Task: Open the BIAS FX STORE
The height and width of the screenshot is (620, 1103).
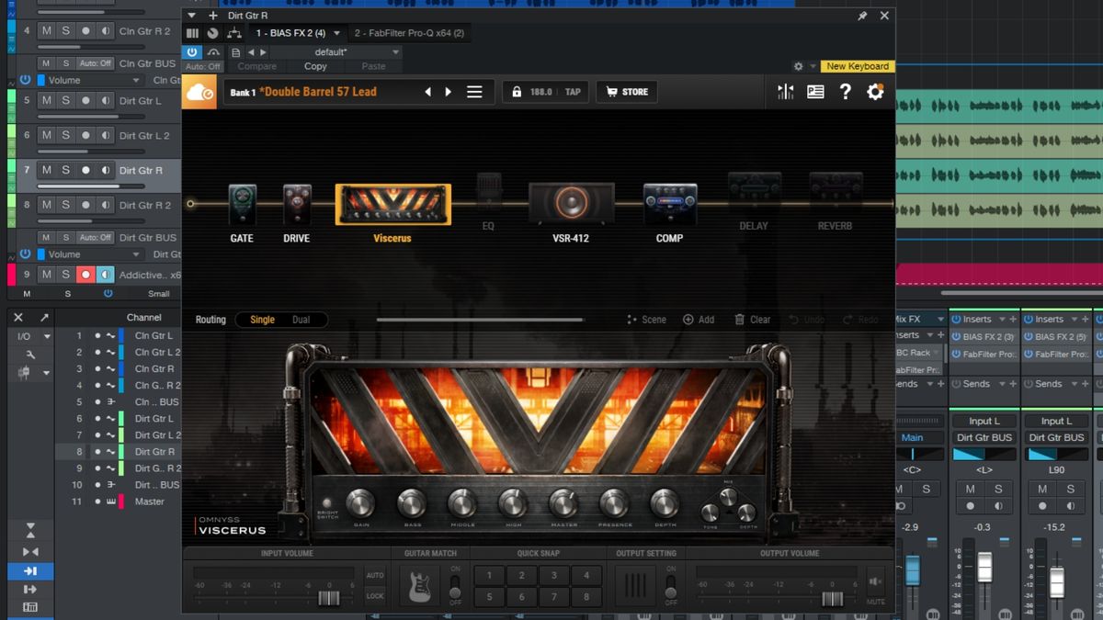Action: (x=626, y=92)
